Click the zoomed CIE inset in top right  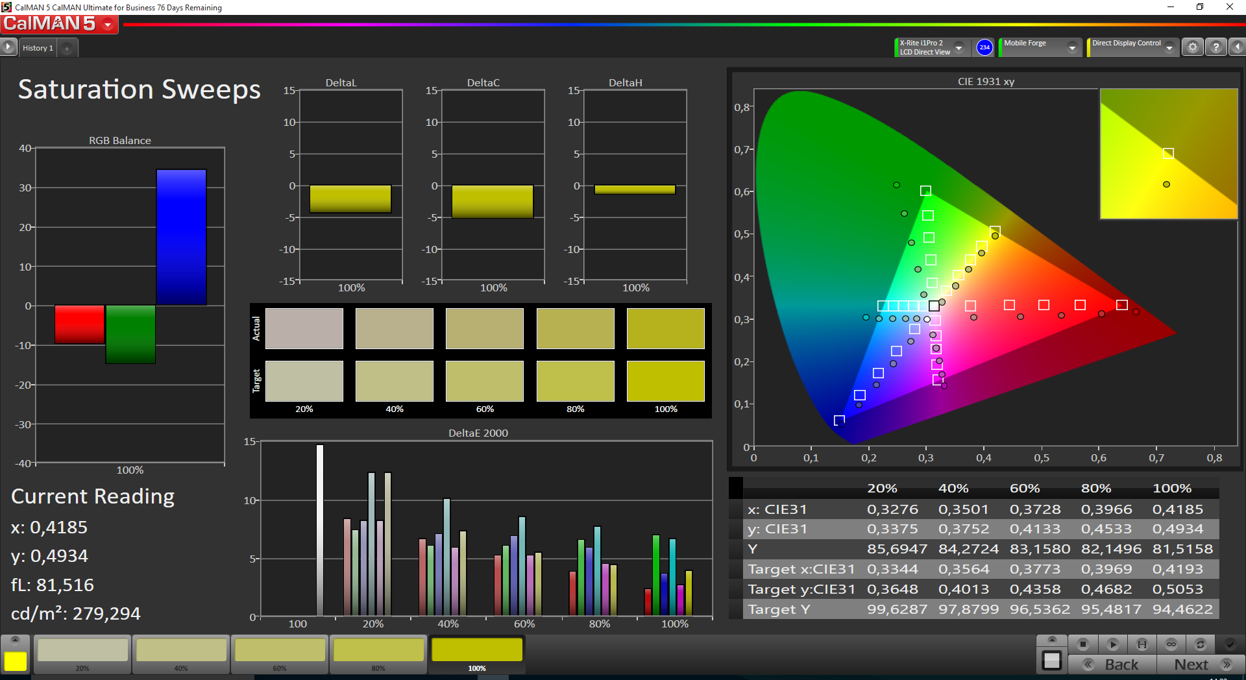tap(1169, 154)
